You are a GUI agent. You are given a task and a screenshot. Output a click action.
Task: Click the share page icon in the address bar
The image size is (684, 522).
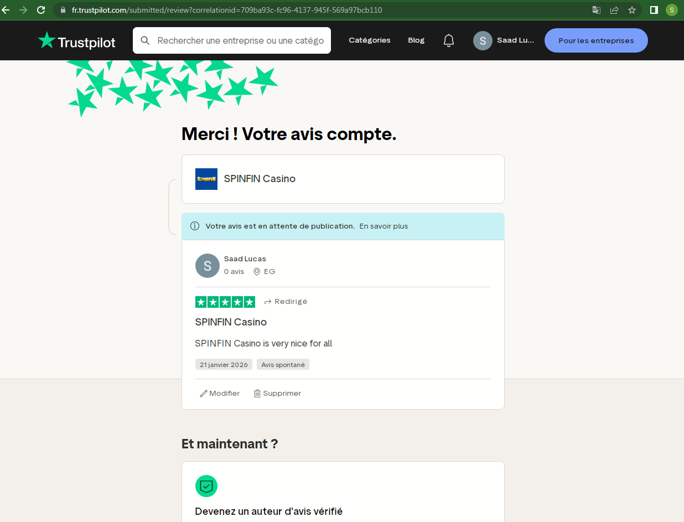click(614, 10)
